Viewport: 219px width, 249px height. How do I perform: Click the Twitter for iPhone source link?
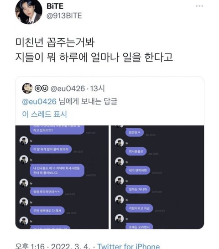(128, 246)
